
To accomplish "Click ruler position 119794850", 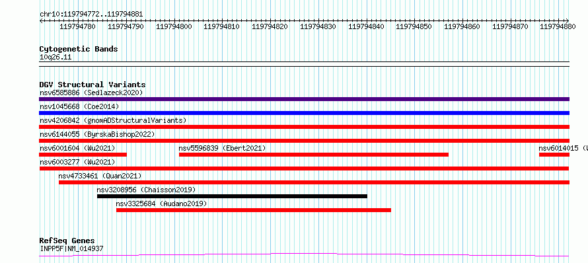I will (414, 26).
